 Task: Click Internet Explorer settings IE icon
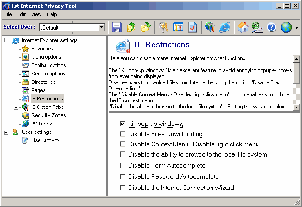tap(16, 41)
